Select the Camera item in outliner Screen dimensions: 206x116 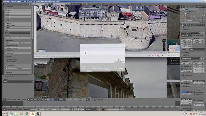point(189,16)
